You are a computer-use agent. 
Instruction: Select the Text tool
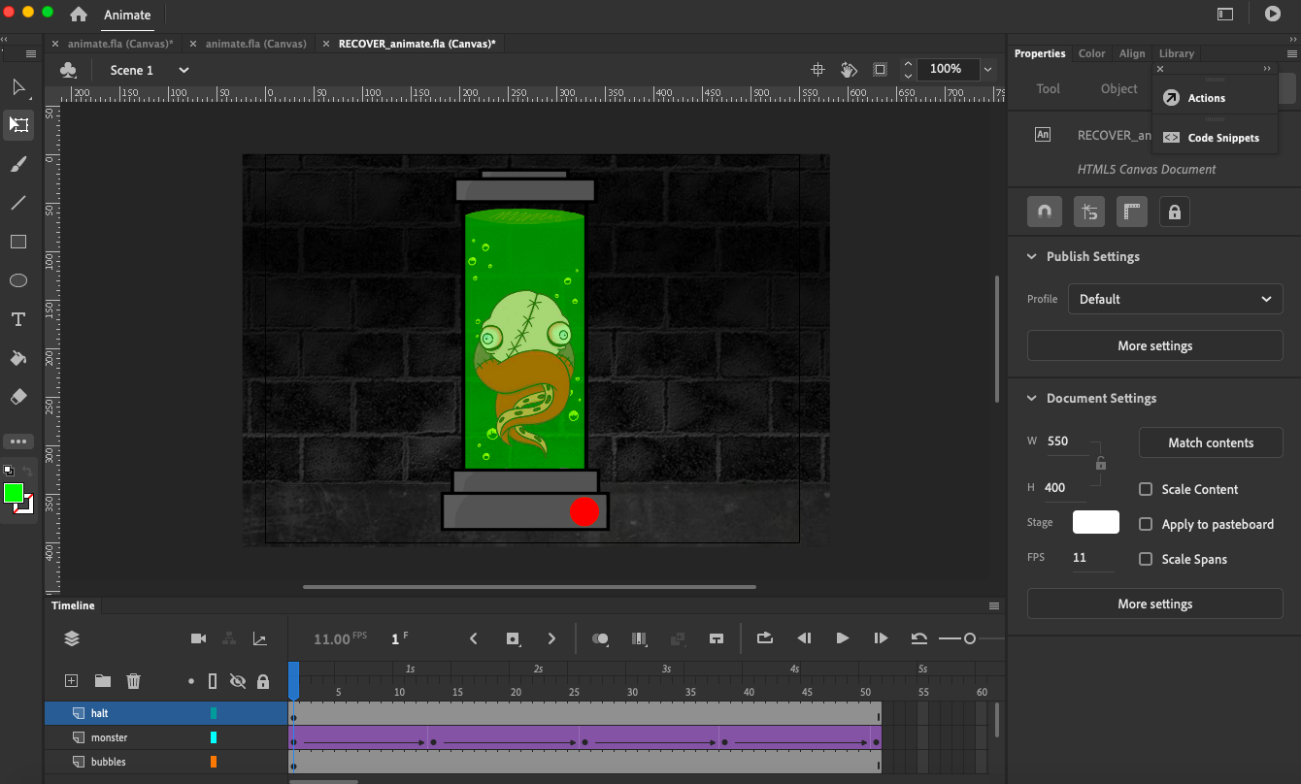(x=17, y=319)
